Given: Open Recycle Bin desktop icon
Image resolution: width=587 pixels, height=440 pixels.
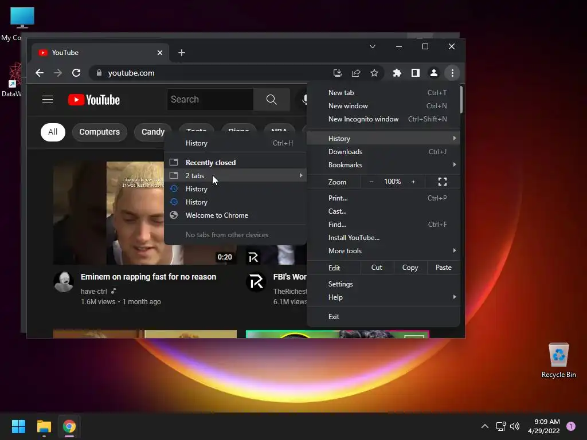Looking at the screenshot, I should point(558,360).
